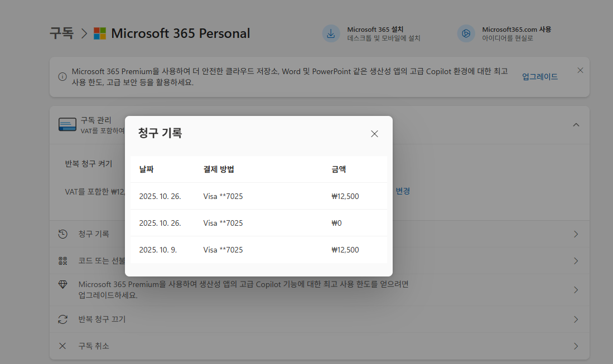This screenshot has height=364, width=613.
Task: Click the 청구 기록 history icon
Action: (62, 234)
